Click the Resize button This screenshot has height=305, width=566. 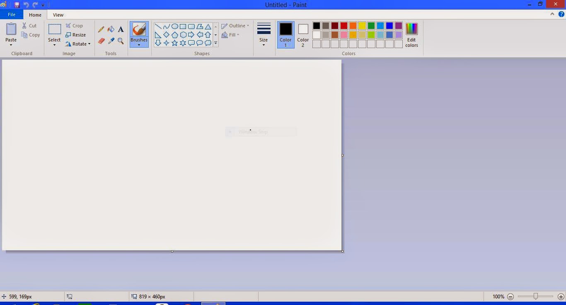[x=75, y=35]
